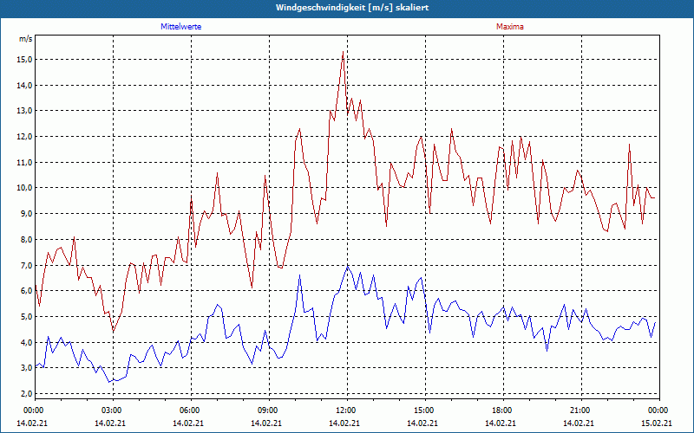Click the 09:00 time label
The image size is (694, 433).
click(x=269, y=410)
